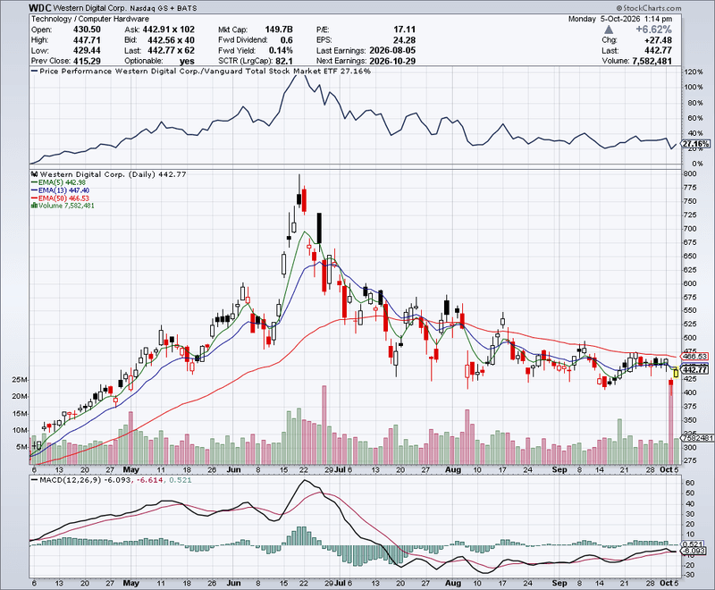This screenshot has width=715, height=590.
Task: Click Last Earnings date 2026-08-05
Action: [x=392, y=51]
